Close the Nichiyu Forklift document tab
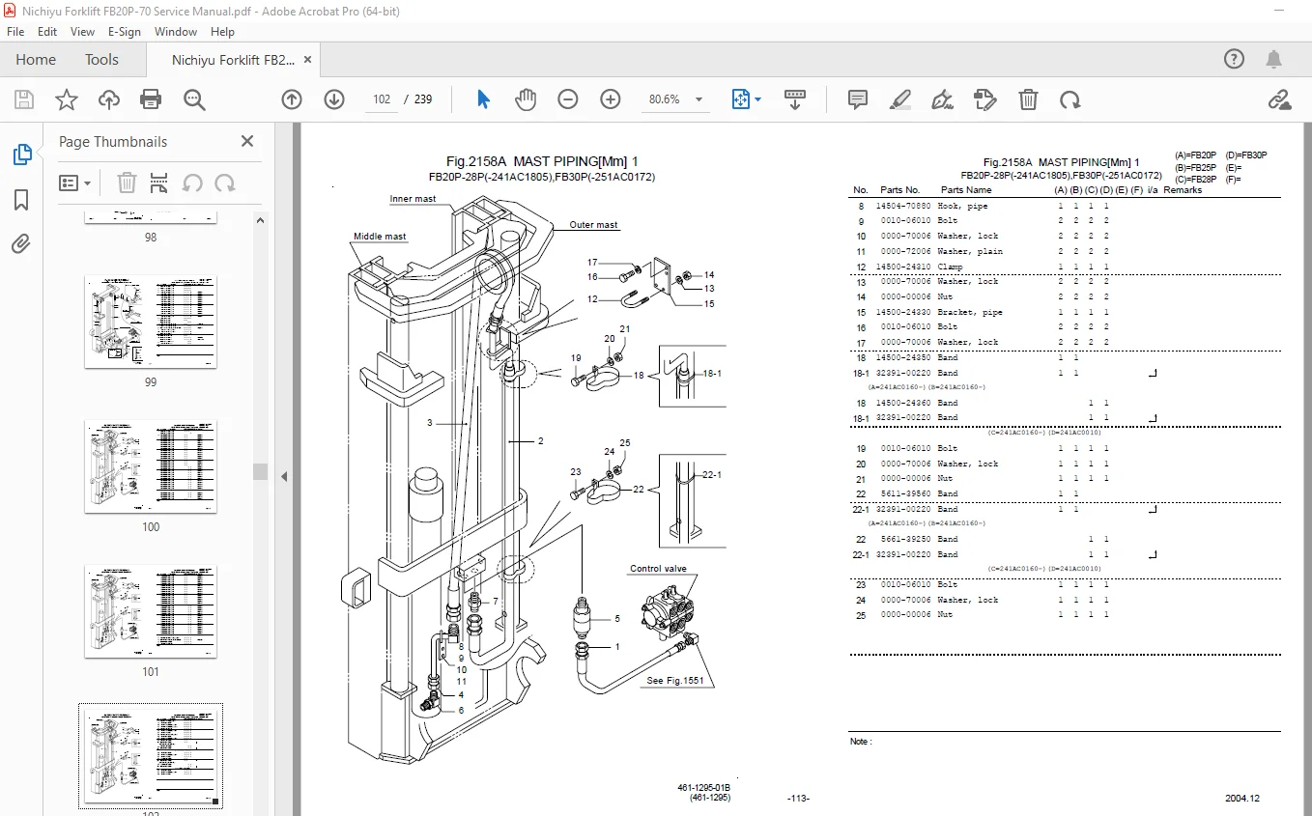This screenshot has height=816, width=1312. [308, 60]
